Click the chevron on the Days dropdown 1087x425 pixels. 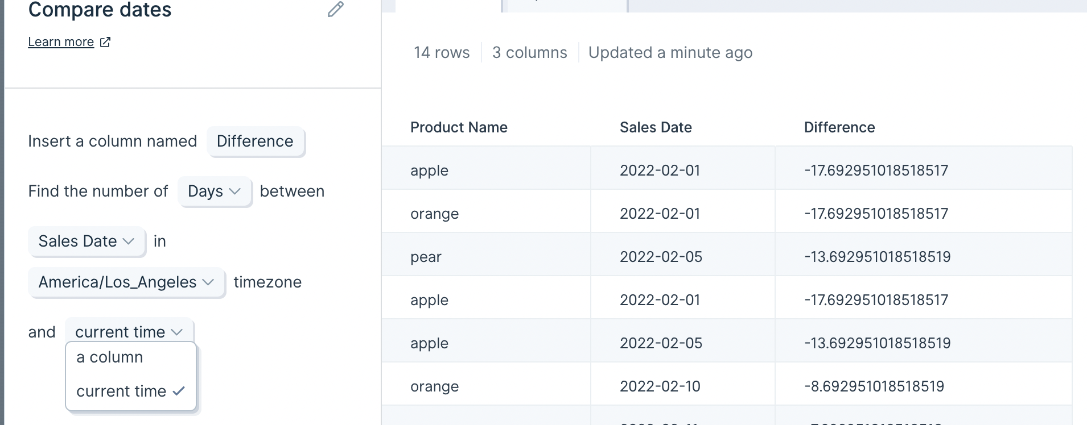234,191
